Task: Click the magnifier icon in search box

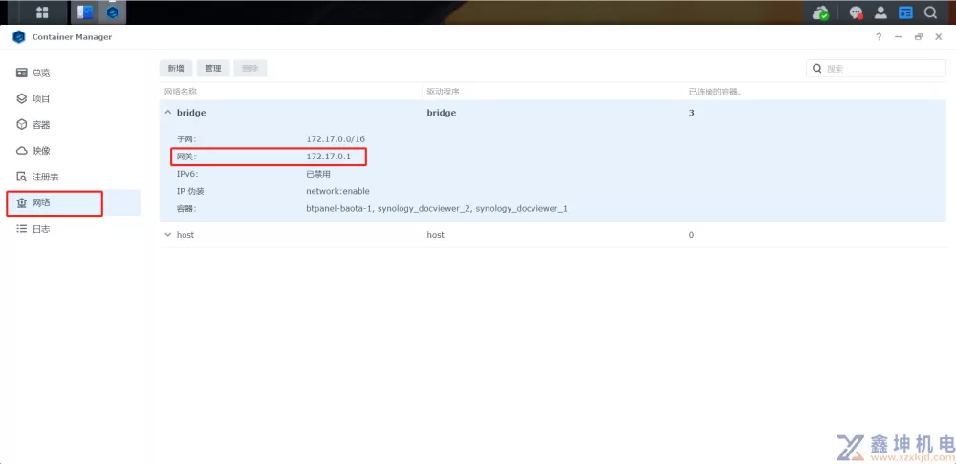Action: pyautogui.click(x=817, y=68)
